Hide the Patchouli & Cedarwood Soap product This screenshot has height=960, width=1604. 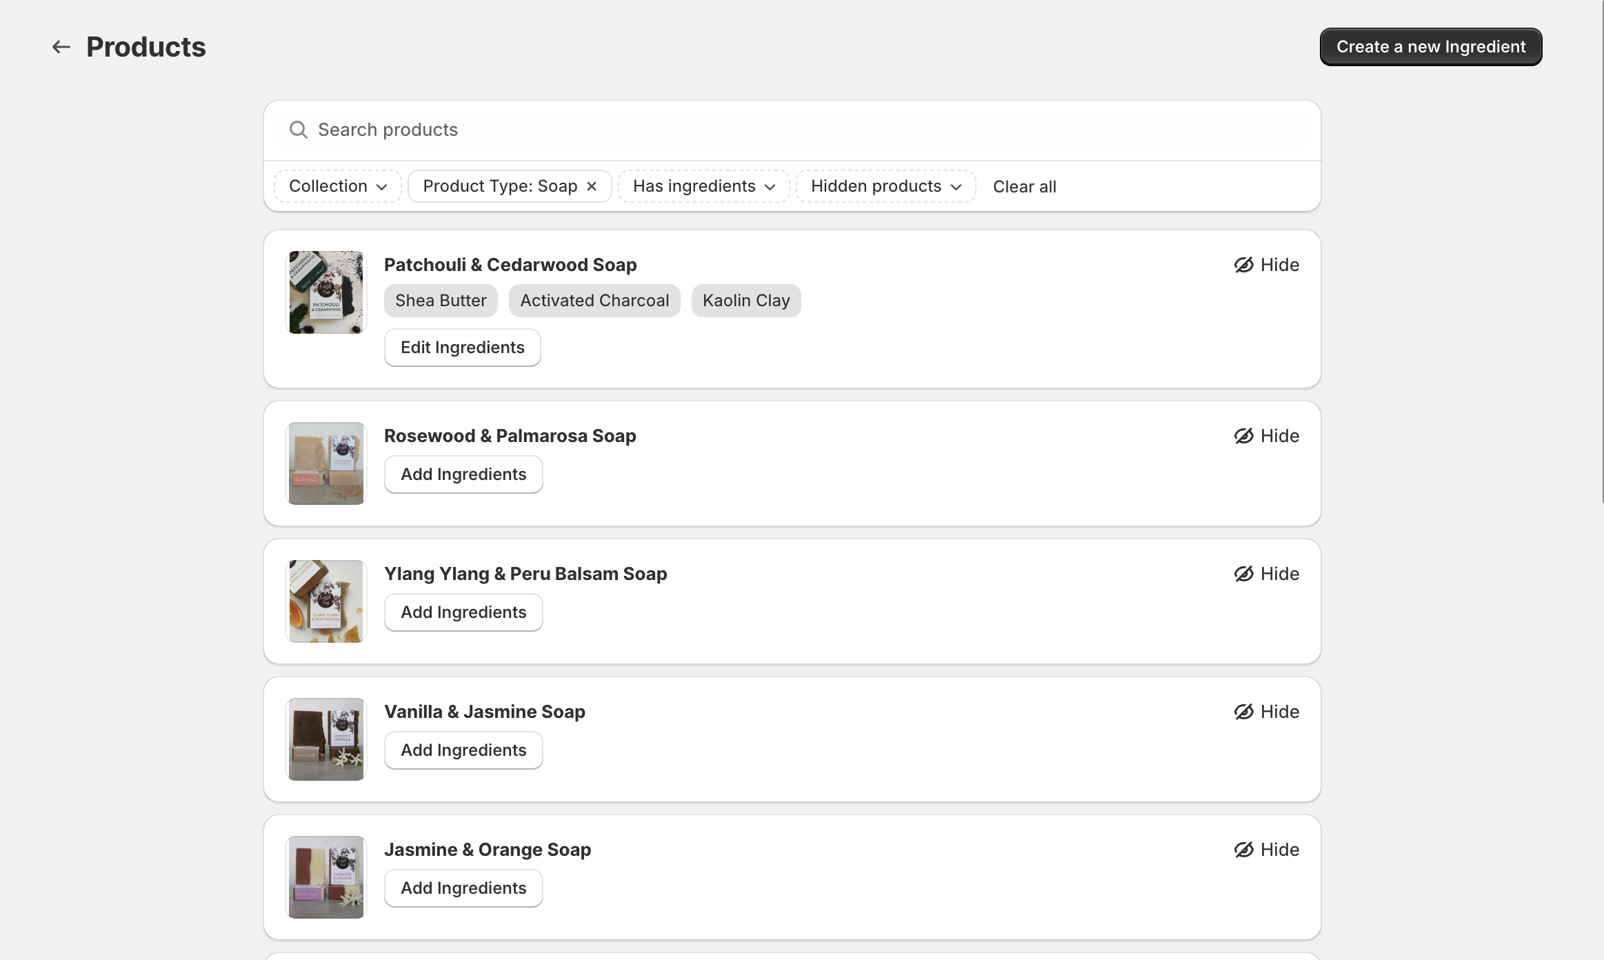[x=1266, y=265]
